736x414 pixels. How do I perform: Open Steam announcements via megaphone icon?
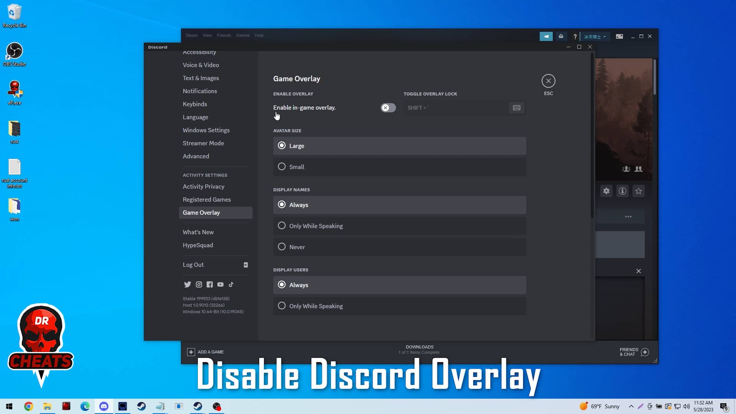click(x=546, y=36)
